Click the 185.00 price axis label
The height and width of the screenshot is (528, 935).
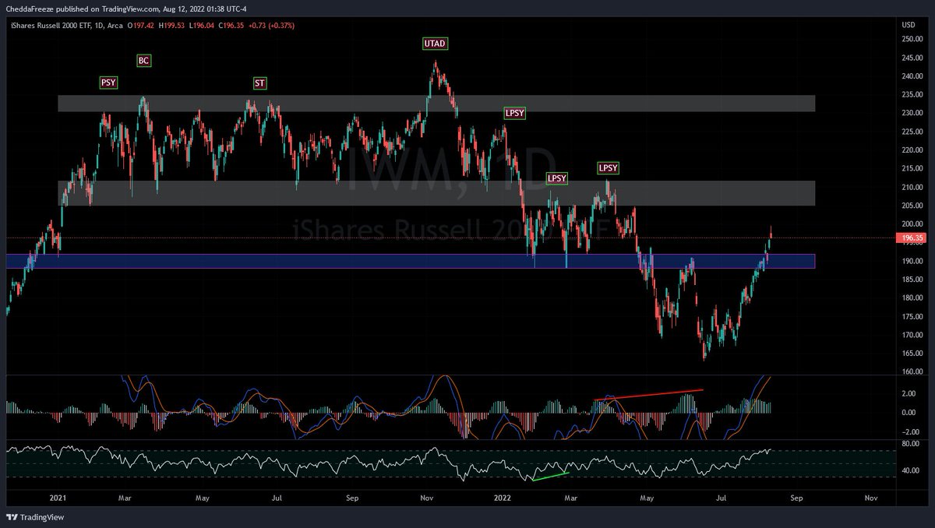tap(912, 280)
